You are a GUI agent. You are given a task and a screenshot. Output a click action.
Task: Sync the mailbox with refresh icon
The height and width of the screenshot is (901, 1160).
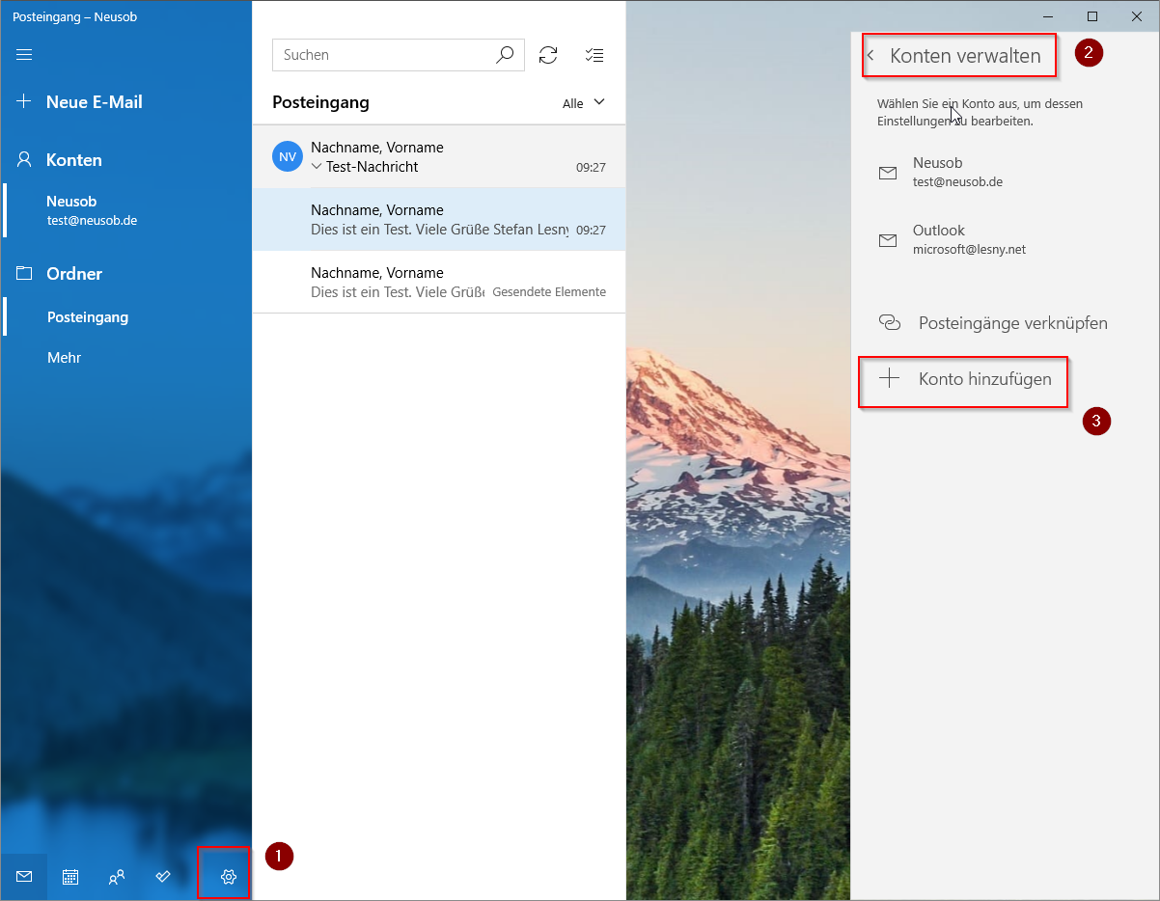548,55
